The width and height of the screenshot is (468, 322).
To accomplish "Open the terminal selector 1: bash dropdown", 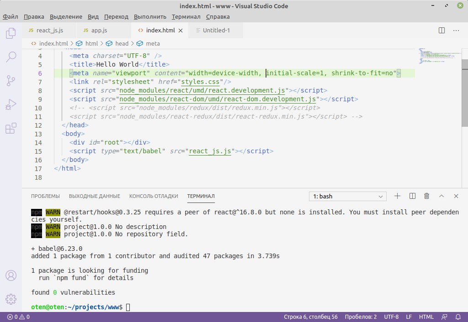I will tap(348, 196).
